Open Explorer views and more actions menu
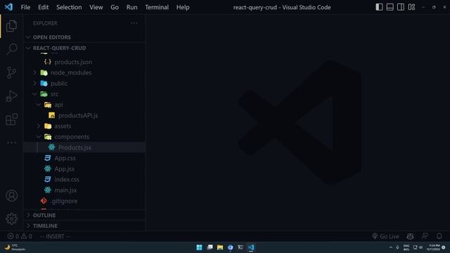The height and width of the screenshot is (253, 450). pos(134,23)
